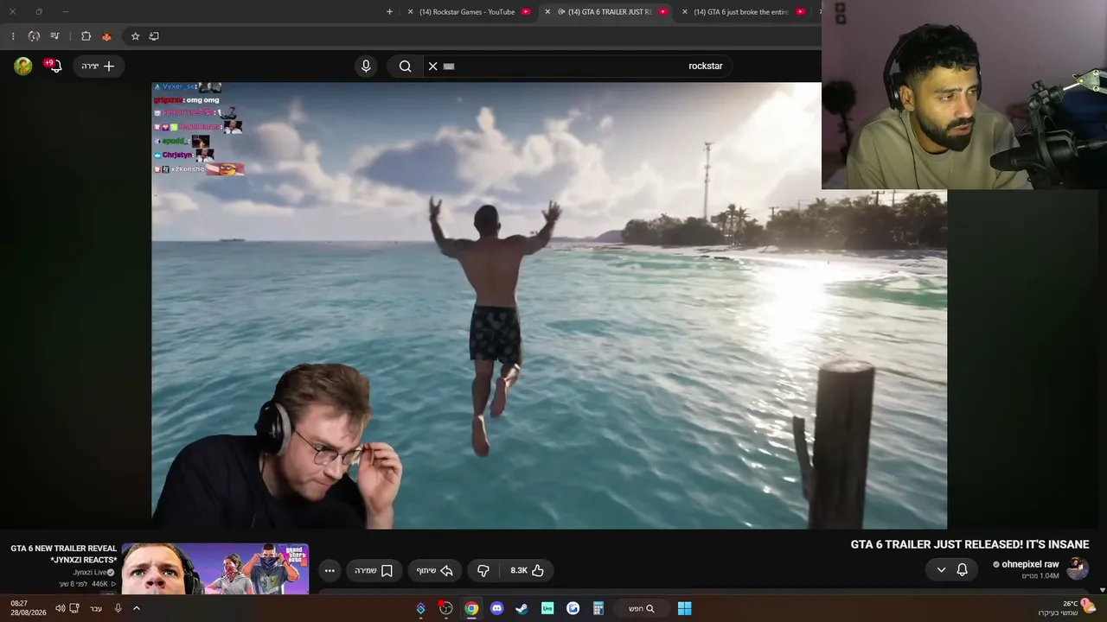The height and width of the screenshot is (622, 1107).
Task: Open the Chrome extensions puzzle icon
Action: [86, 36]
